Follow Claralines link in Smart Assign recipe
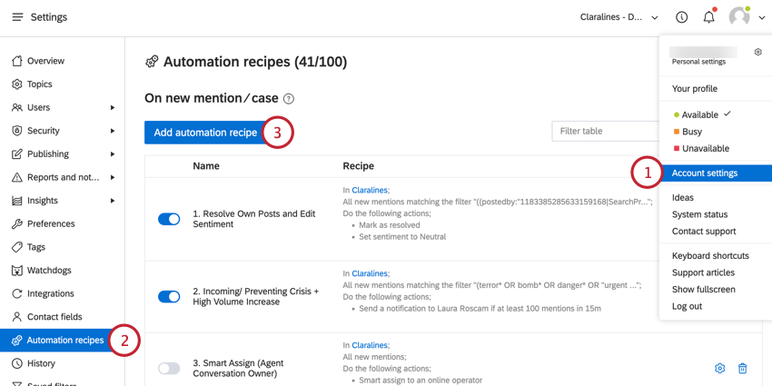Image resolution: width=772 pixels, height=386 pixels. pyautogui.click(x=370, y=345)
